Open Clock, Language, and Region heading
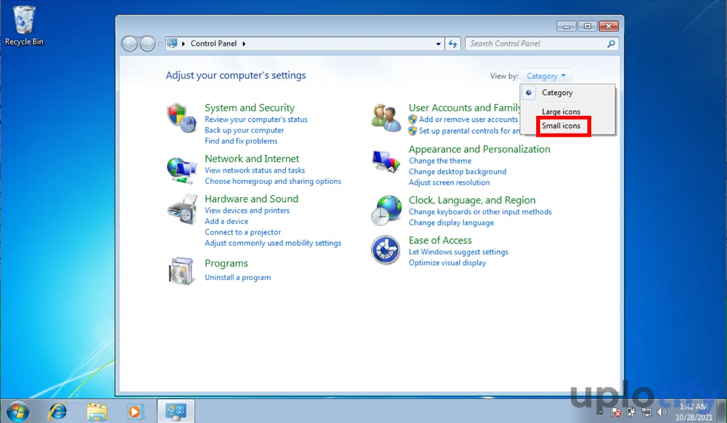The height and width of the screenshot is (423, 727). 472,200
